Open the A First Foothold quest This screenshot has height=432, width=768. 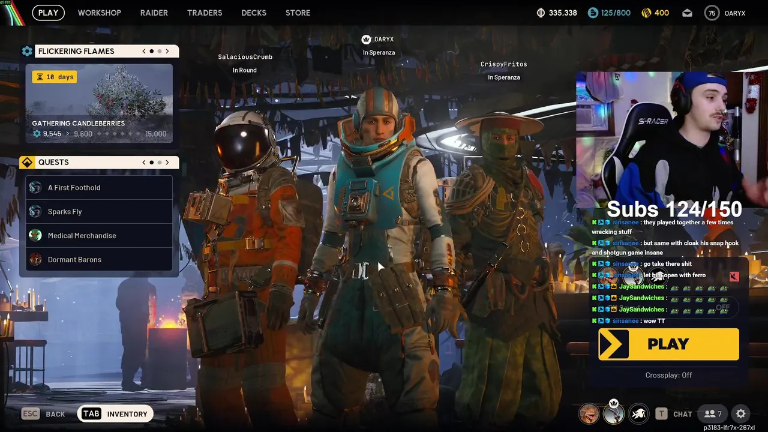point(99,187)
